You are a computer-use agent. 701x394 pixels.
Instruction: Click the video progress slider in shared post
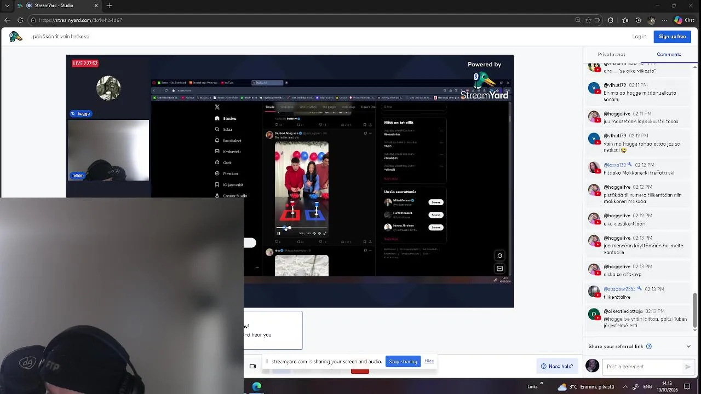[x=302, y=228]
